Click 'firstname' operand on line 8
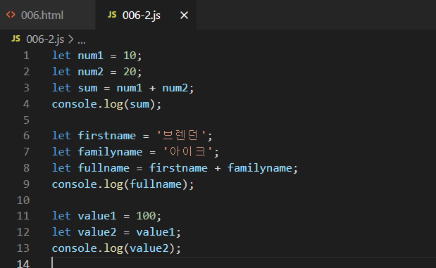Screen dimensions: 436x268 point(178,167)
